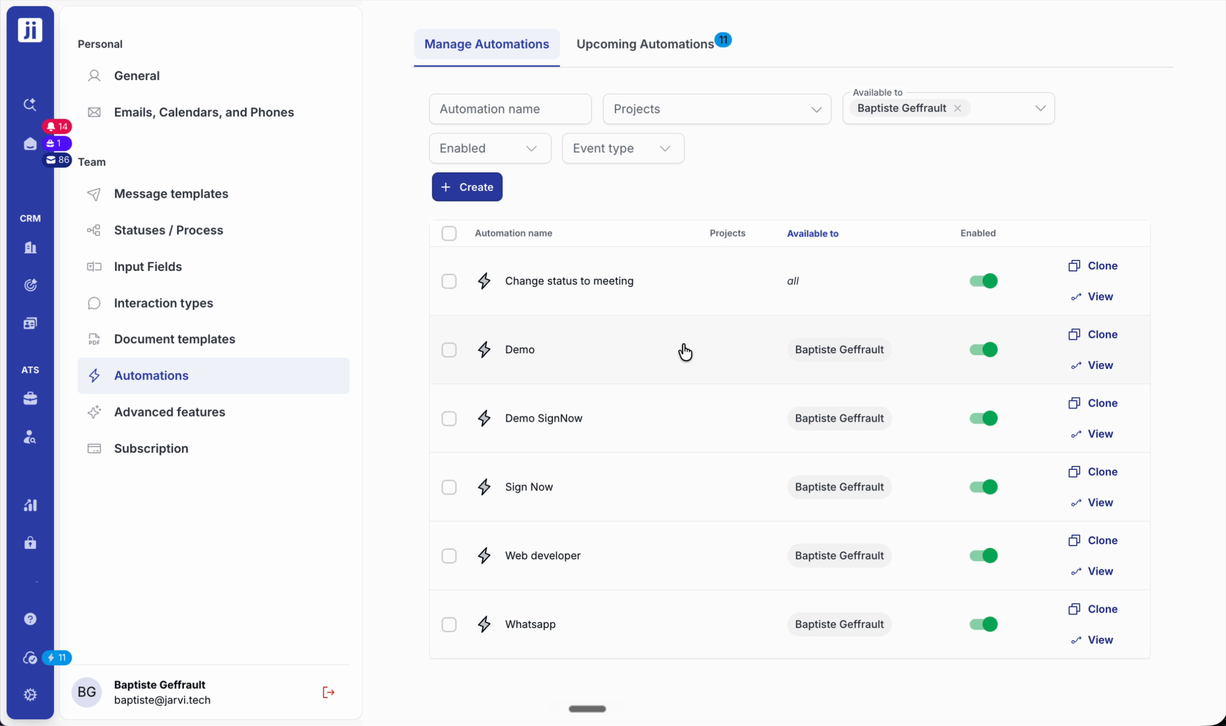Turn off the Whatsapp enabled toggle

pos(983,624)
